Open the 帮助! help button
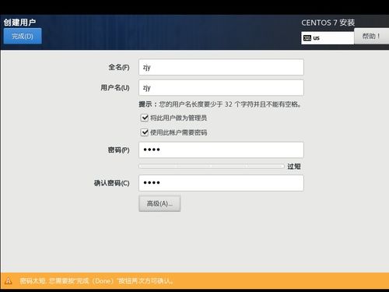Viewport: 389px width, 292px height. click(371, 36)
